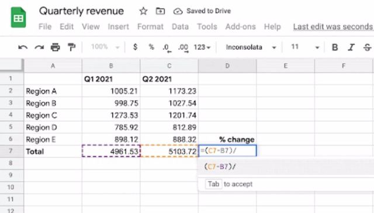Star the Quarterly revenue document
The image size is (374, 213).
tap(143, 11)
